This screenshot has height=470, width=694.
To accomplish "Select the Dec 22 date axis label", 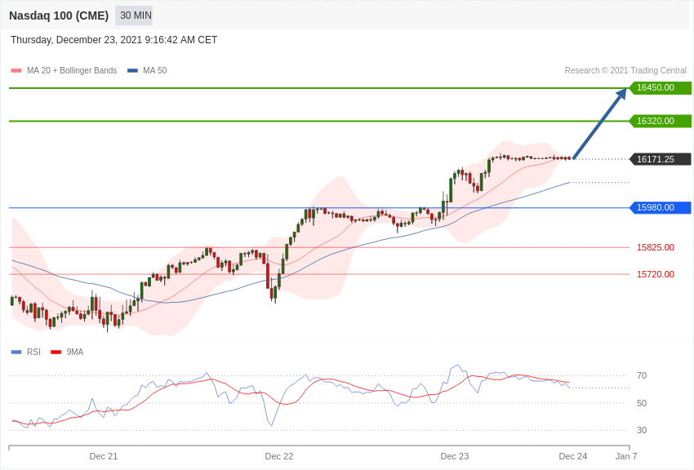I will pos(279,456).
